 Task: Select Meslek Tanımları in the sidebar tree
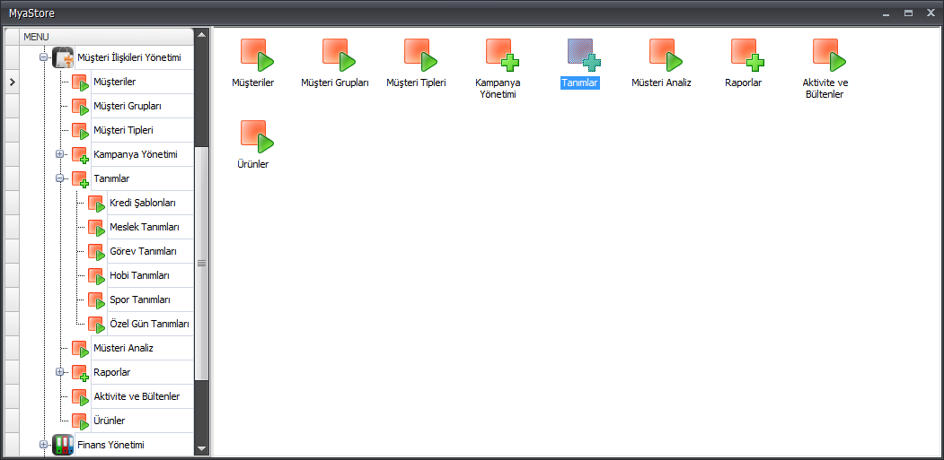coord(144,227)
